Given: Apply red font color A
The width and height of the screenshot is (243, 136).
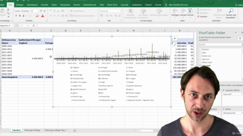Looking at the screenshot, I should pos(43,16).
